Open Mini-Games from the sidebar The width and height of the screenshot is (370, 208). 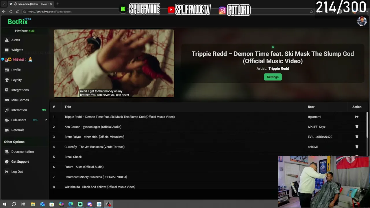(20, 100)
